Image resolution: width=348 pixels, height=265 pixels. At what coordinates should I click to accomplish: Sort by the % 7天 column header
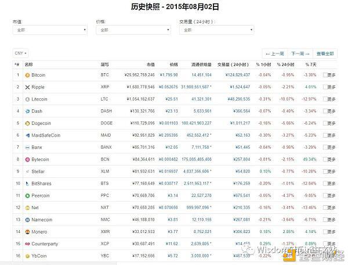[311, 65]
